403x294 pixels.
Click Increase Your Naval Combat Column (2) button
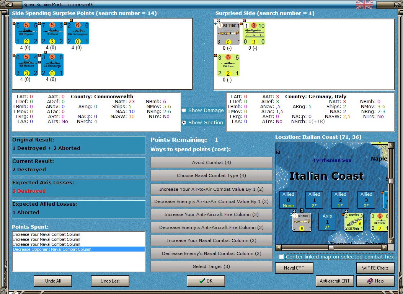click(212, 240)
